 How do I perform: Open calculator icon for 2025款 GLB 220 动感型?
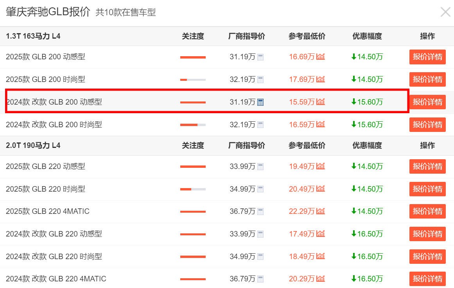(x=260, y=167)
